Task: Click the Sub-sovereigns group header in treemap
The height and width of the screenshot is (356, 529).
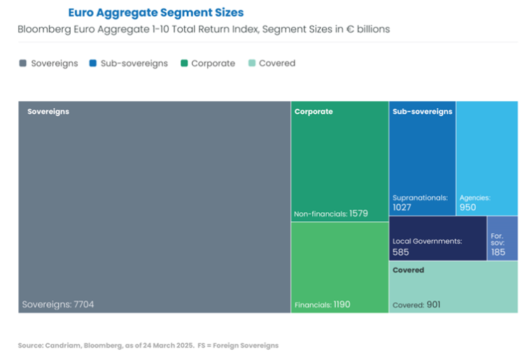Action: (422, 112)
